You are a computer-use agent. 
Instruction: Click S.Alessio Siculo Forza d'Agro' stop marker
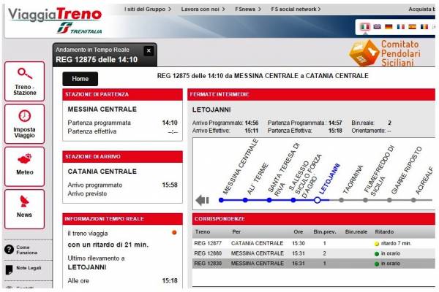(x=293, y=200)
